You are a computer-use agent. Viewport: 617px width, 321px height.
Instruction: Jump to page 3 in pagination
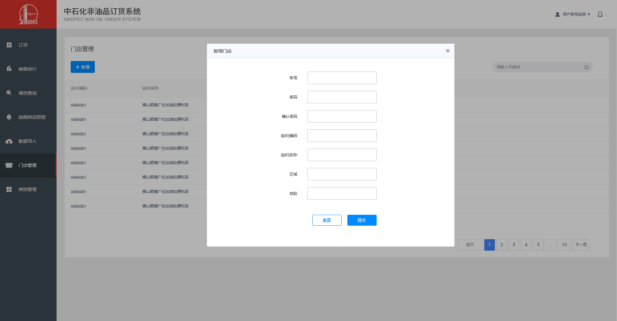[x=514, y=245]
